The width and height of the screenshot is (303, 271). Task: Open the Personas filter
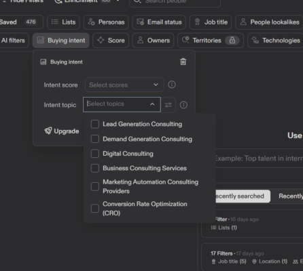coord(106,22)
